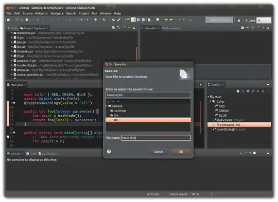Click Cancel in Save As dialog

pos(159,152)
